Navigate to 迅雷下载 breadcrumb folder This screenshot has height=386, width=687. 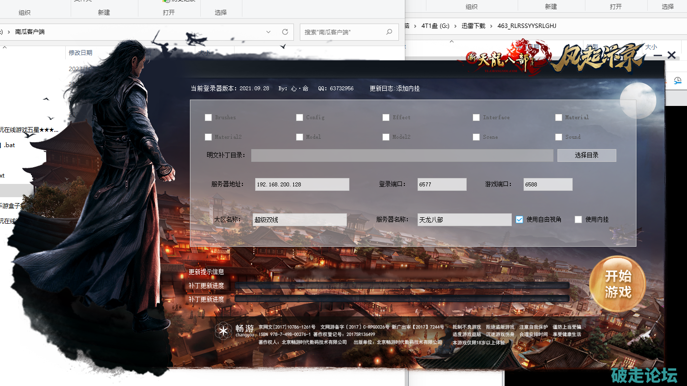[473, 26]
